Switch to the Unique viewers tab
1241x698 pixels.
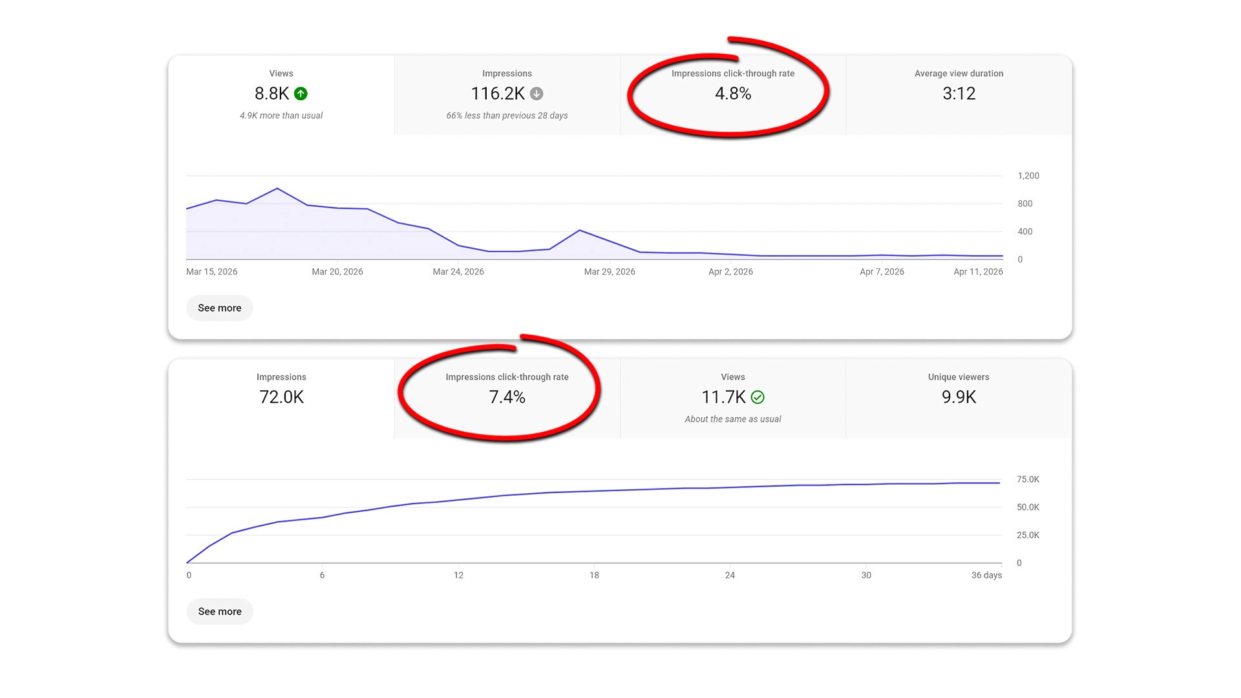click(x=959, y=397)
